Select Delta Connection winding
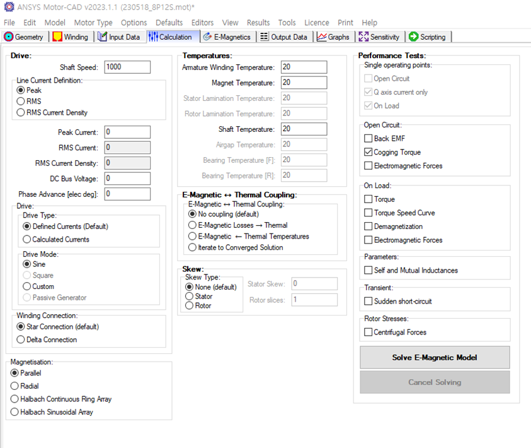 (x=21, y=339)
